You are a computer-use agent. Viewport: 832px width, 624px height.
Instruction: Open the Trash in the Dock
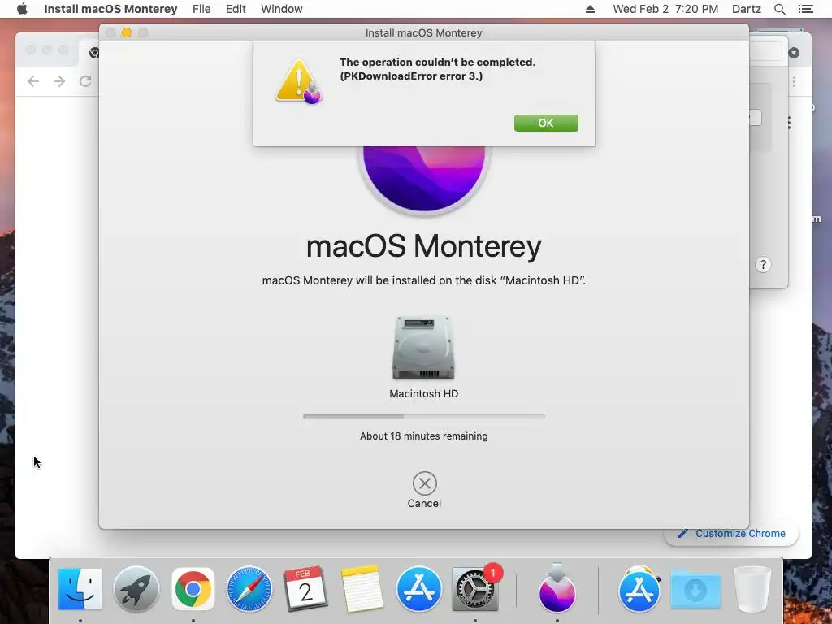[x=752, y=589]
